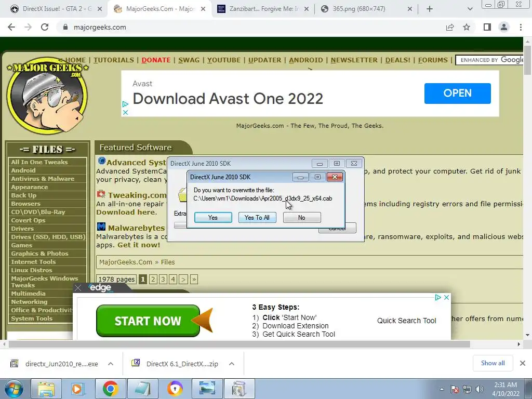This screenshot has width=532, height=399.
Task: Open the Drivers category
Action: coord(22,229)
